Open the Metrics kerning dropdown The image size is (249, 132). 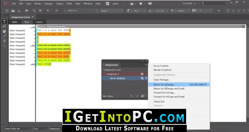point(189,11)
